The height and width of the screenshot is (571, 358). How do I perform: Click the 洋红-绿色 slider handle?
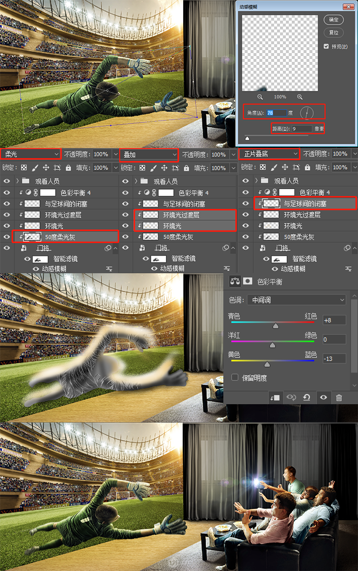273,345
